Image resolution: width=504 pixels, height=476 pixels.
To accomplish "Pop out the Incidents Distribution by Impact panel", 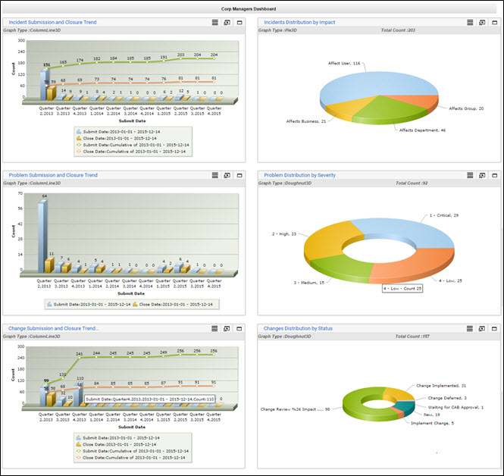I will point(482,23).
